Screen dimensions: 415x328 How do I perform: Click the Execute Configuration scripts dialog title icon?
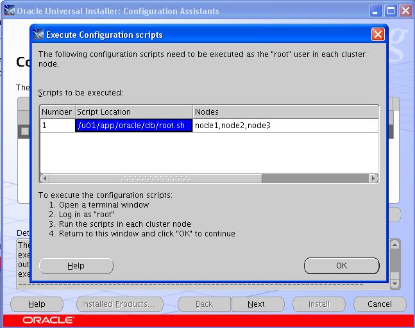(38, 35)
